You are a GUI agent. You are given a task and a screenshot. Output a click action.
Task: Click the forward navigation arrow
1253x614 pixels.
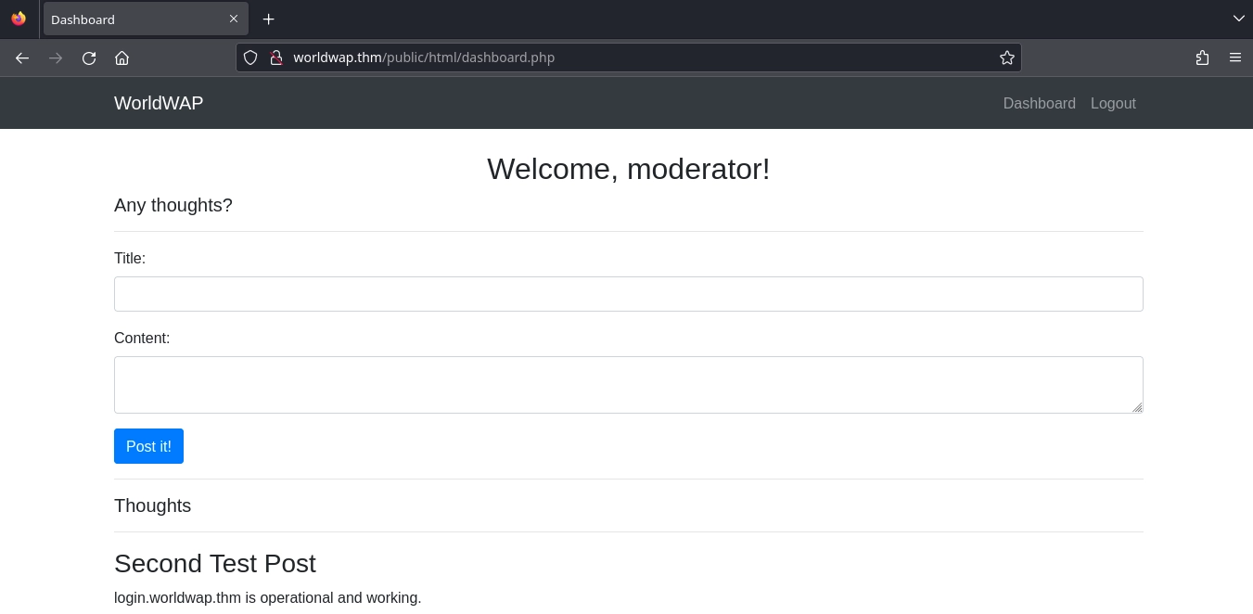click(x=56, y=58)
